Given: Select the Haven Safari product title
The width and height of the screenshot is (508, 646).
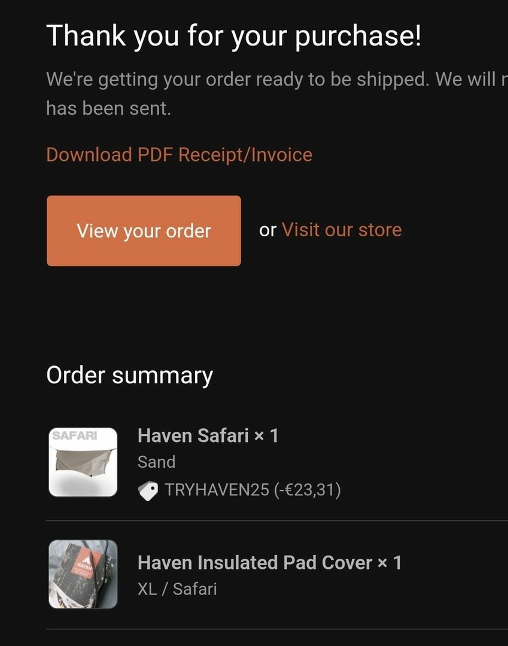Looking at the screenshot, I should pos(193,435).
